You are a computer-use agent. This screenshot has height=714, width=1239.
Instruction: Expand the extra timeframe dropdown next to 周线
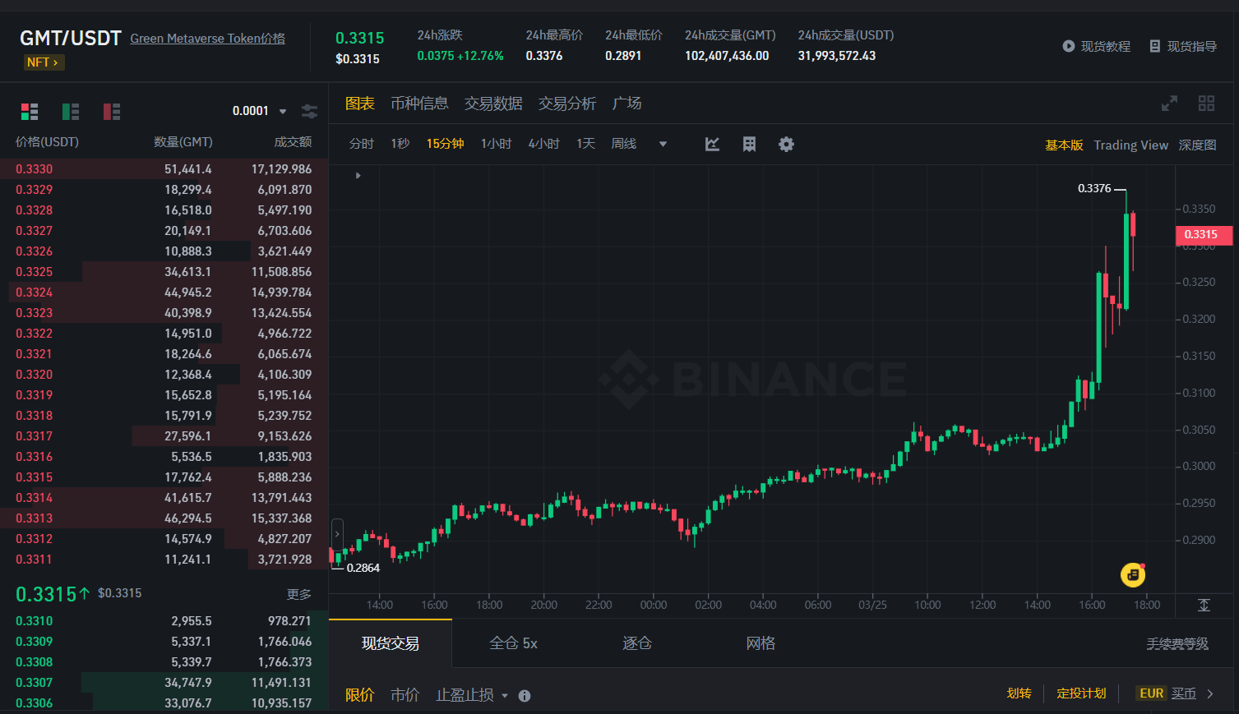[x=663, y=143]
